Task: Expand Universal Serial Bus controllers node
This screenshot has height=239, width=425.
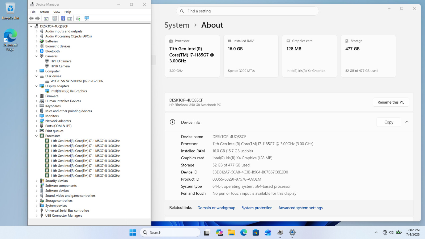Action: [37, 211]
